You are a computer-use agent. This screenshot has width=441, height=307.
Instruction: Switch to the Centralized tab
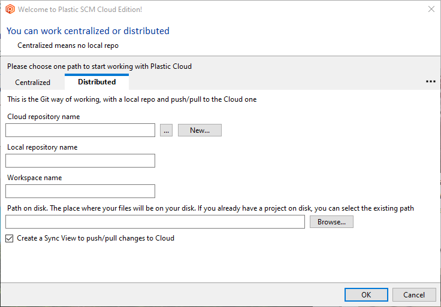[x=32, y=83]
